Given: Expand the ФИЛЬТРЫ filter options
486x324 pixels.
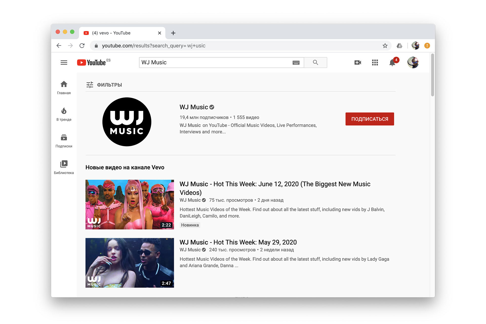Looking at the screenshot, I should pyautogui.click(x=104, y=85).
